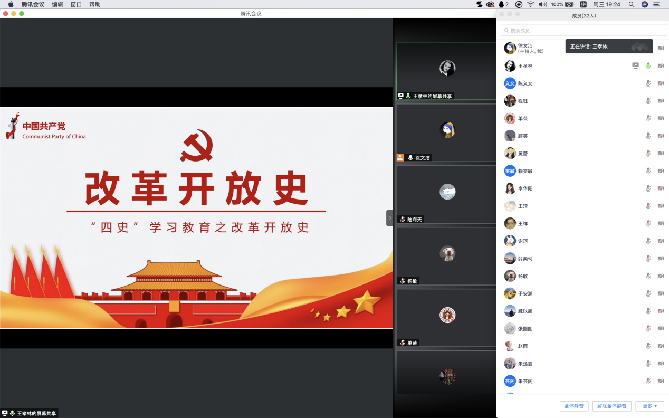Click 王孝林's green microphone icon
669x418 pixels.
648,66
